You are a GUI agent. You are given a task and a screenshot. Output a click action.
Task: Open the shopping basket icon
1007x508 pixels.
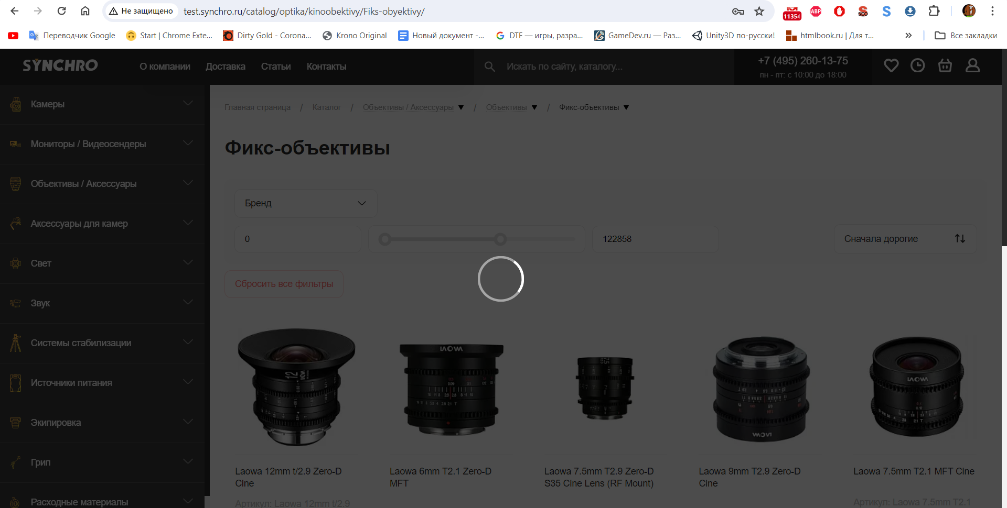tap(945, 65)
